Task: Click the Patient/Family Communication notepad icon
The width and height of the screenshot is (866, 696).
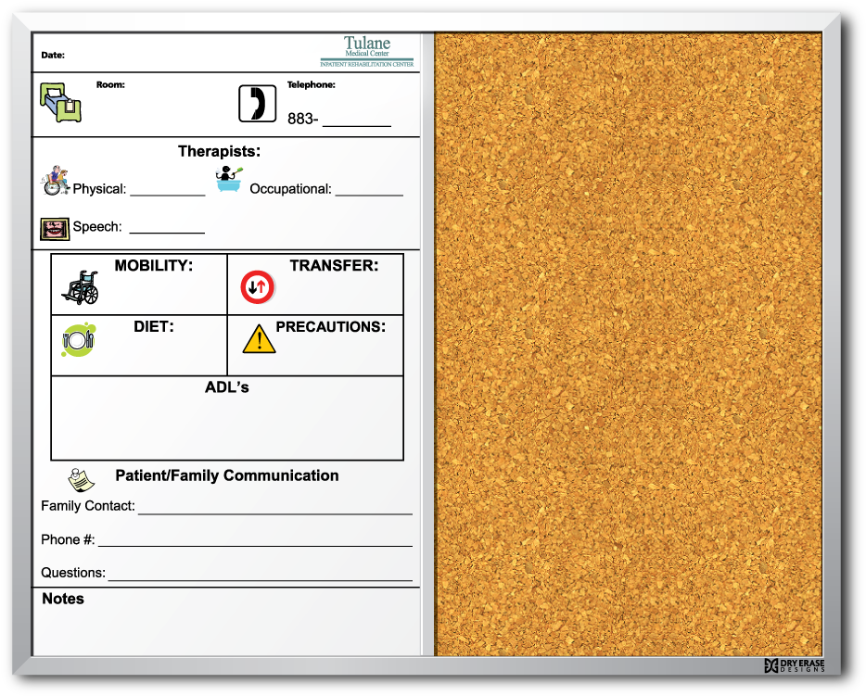Action: click(x=81, y=480)
